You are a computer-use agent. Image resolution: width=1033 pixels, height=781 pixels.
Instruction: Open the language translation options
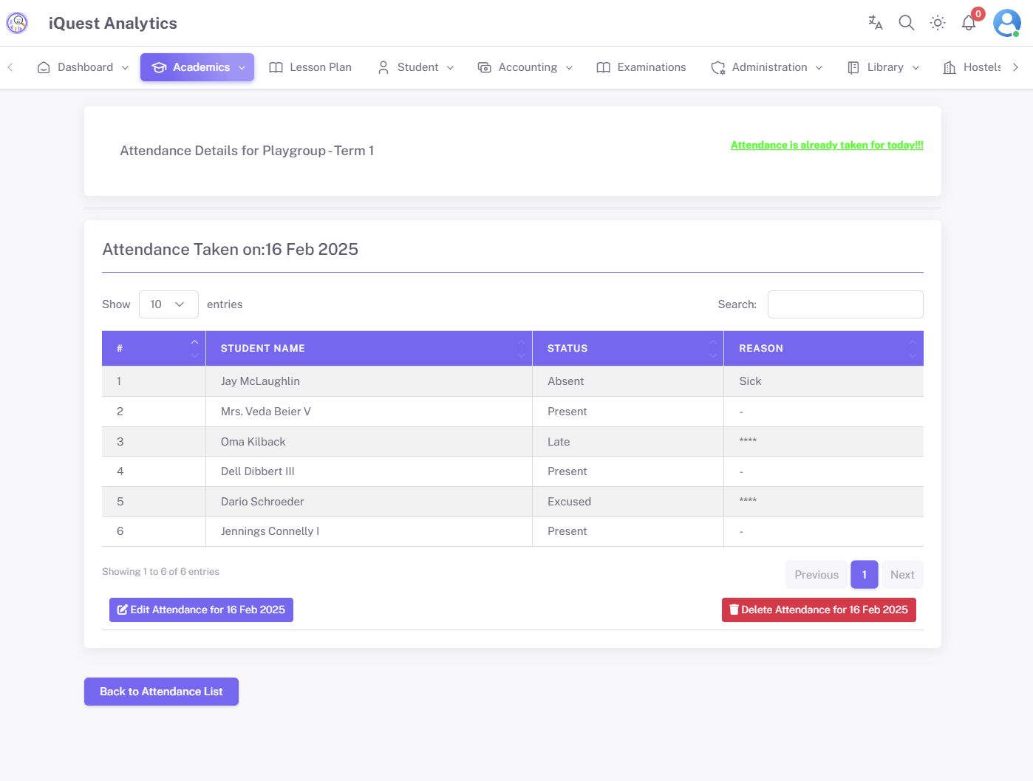click(x=875, y=23)
